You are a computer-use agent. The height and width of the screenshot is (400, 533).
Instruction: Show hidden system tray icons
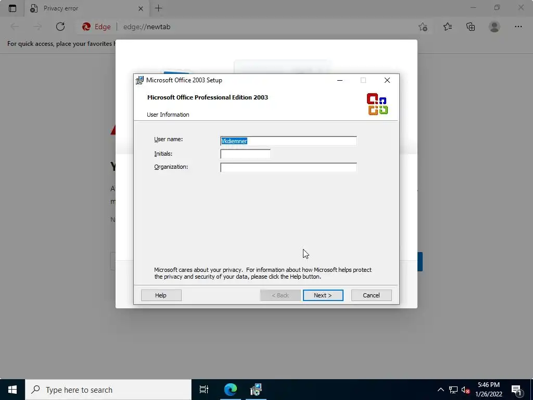[x=440, y=390]
